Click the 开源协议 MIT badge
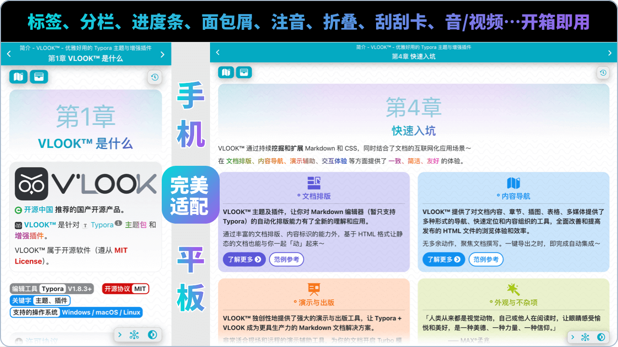 pyautogui.click(x=126, y=289)
